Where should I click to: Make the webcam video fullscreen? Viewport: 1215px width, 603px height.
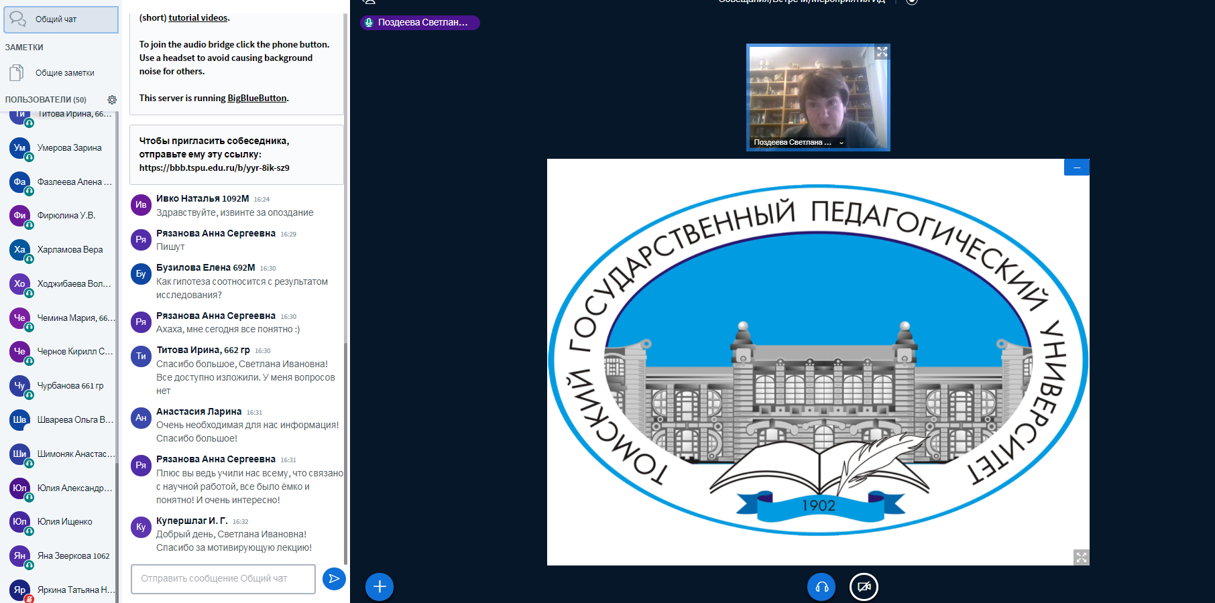(882, 52)
